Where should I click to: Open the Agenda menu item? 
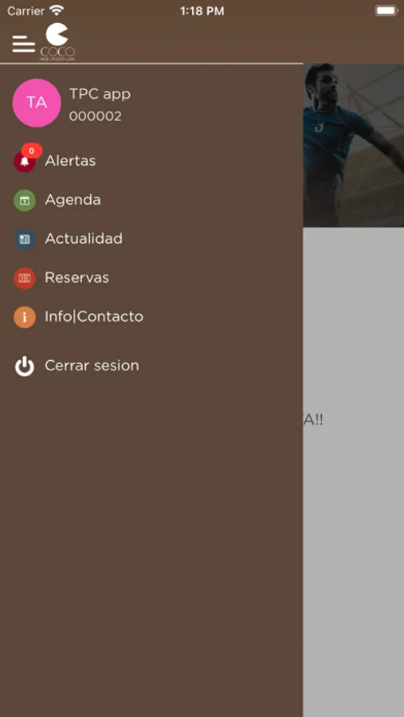(73, 200)
